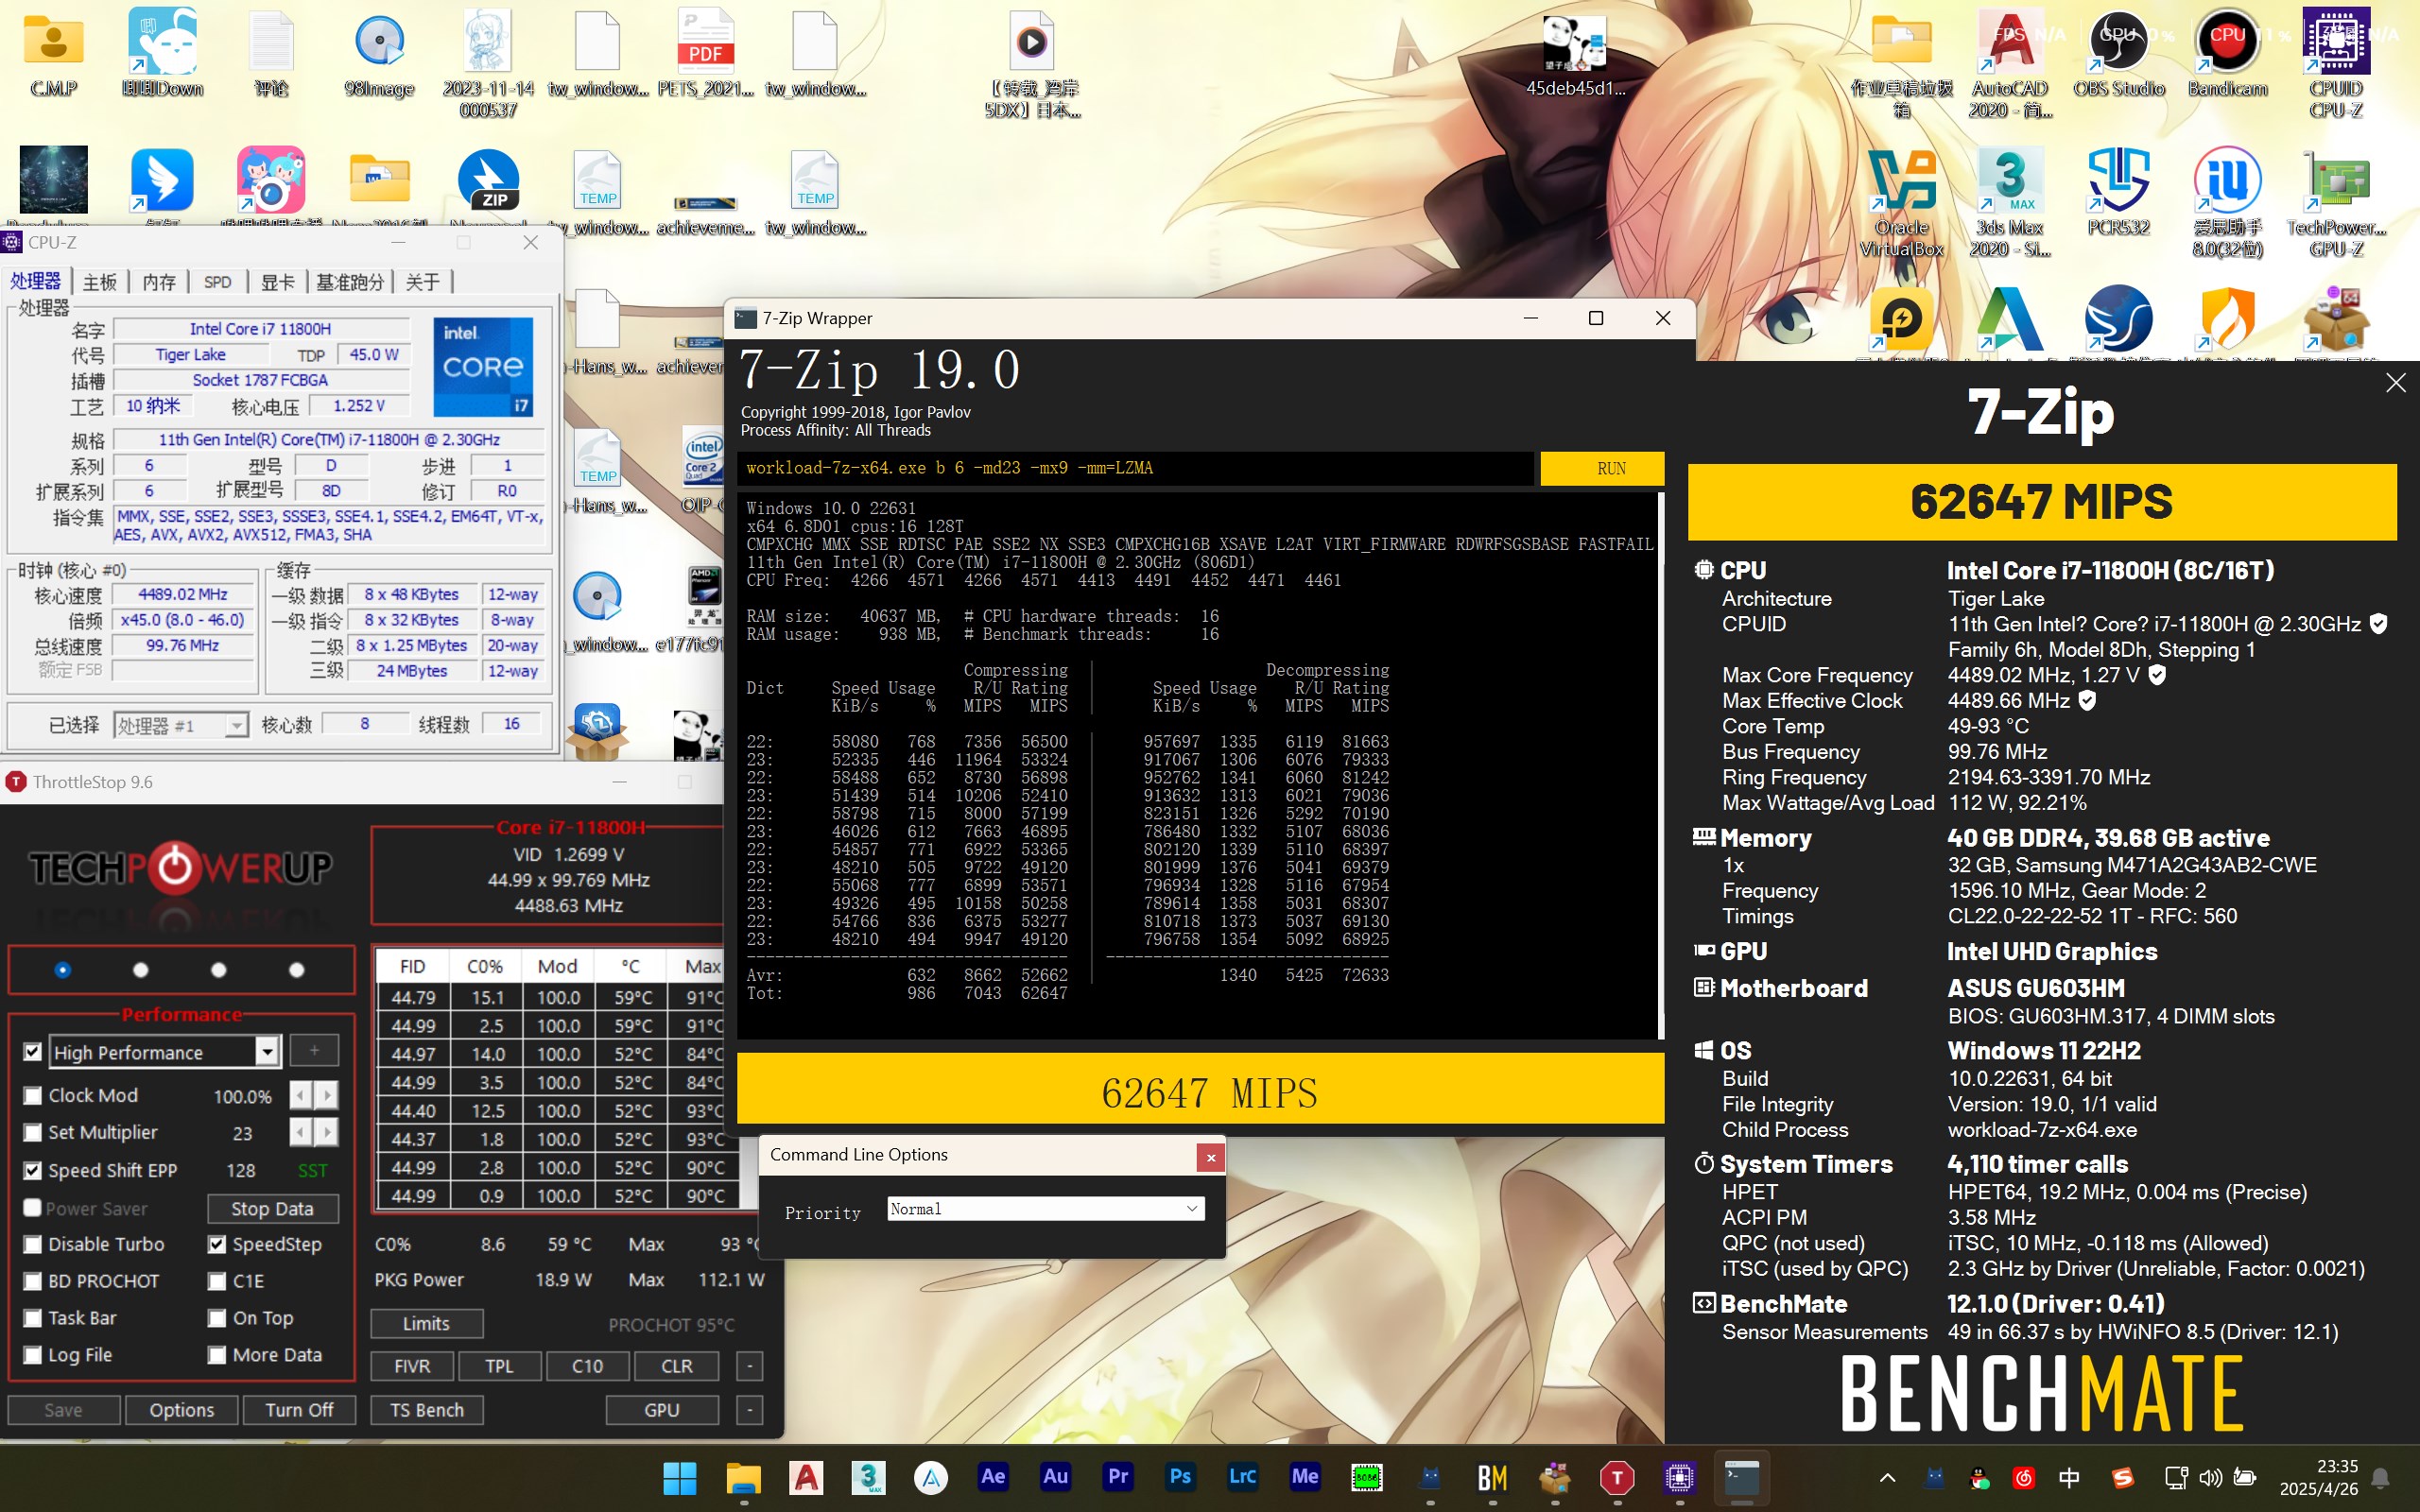Click the volume icon in system tray

(x=2211, y=1477)
